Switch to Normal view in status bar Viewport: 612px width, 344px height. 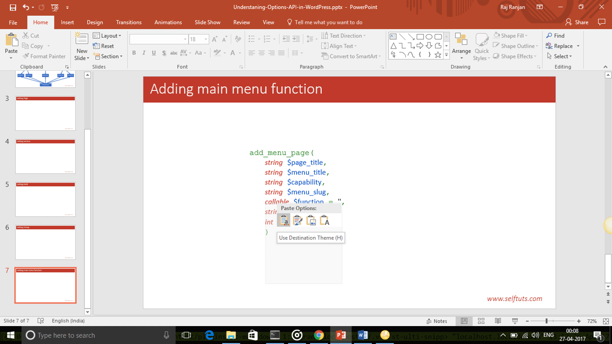click(464, 321)
